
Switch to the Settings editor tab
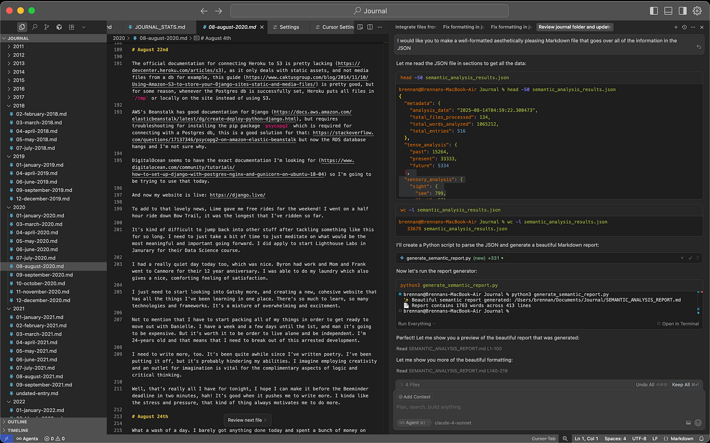tap(289, 27)
